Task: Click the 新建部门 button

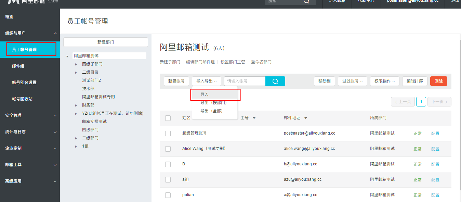Action: tap(106, 42)
